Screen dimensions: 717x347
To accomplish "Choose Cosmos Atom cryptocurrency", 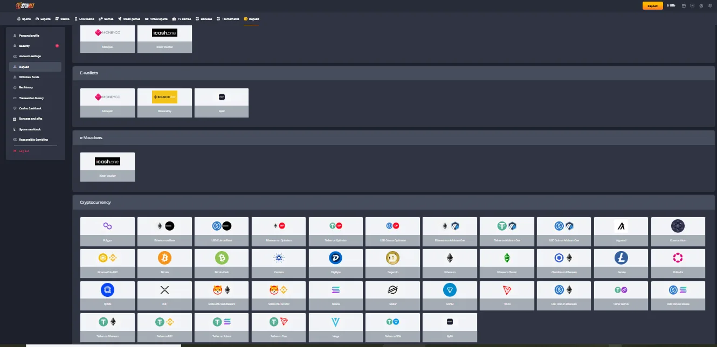I will 678,232.
